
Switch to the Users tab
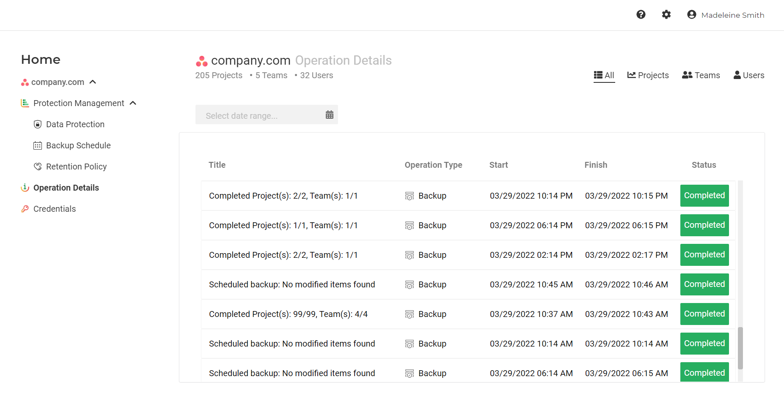[x=749, y=75]
